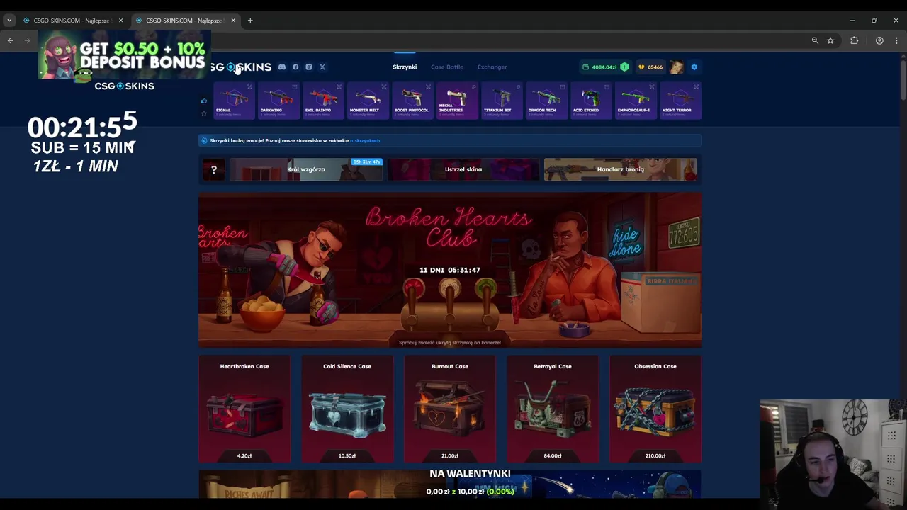Close the first CSGO-SKINS.COM browser tab
The image size is (907, 510).
[120, 21]
